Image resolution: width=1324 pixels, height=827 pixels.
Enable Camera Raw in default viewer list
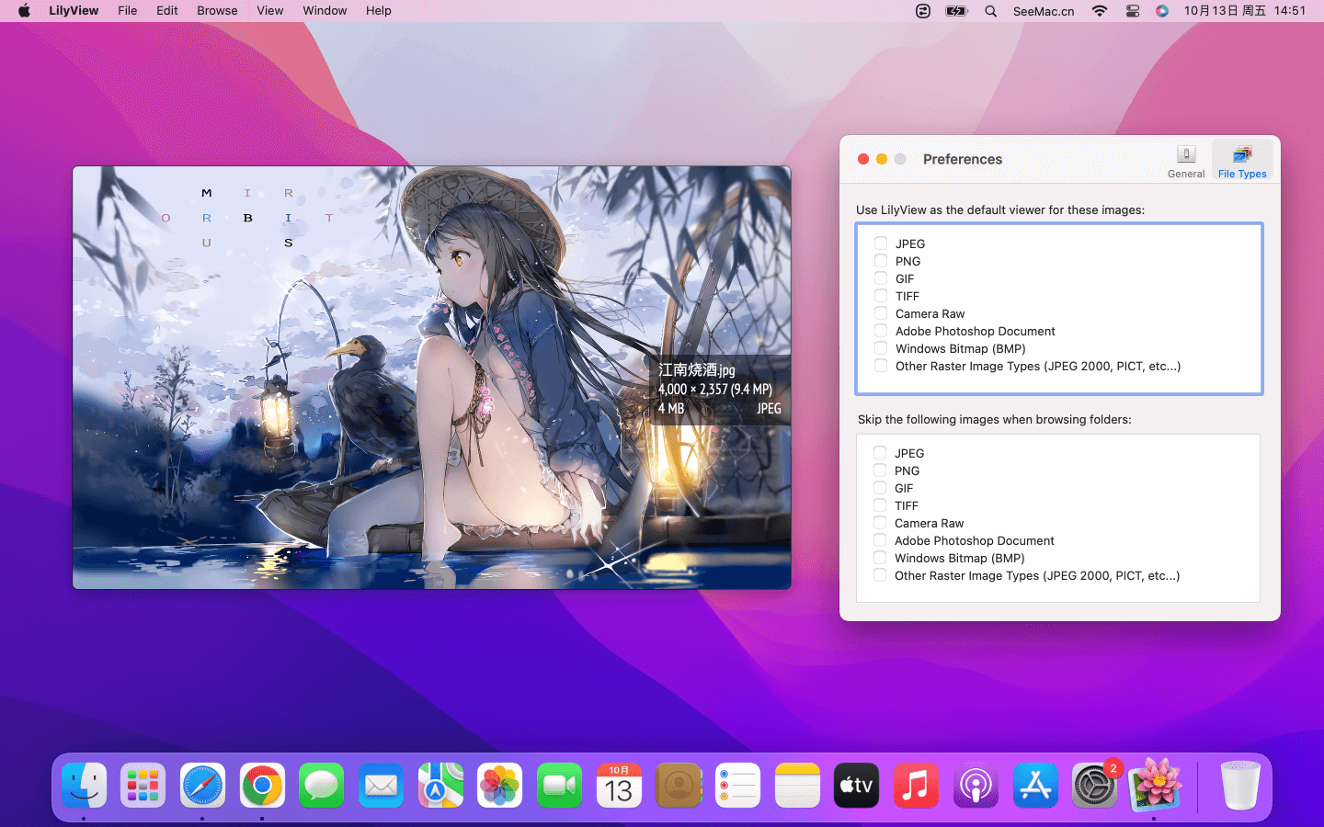tap(881, 313)
